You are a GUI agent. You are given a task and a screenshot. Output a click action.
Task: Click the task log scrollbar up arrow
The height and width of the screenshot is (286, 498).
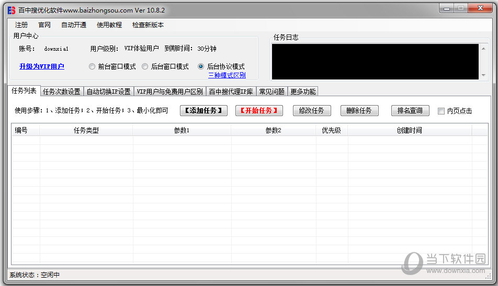click(x=483, y=49)
